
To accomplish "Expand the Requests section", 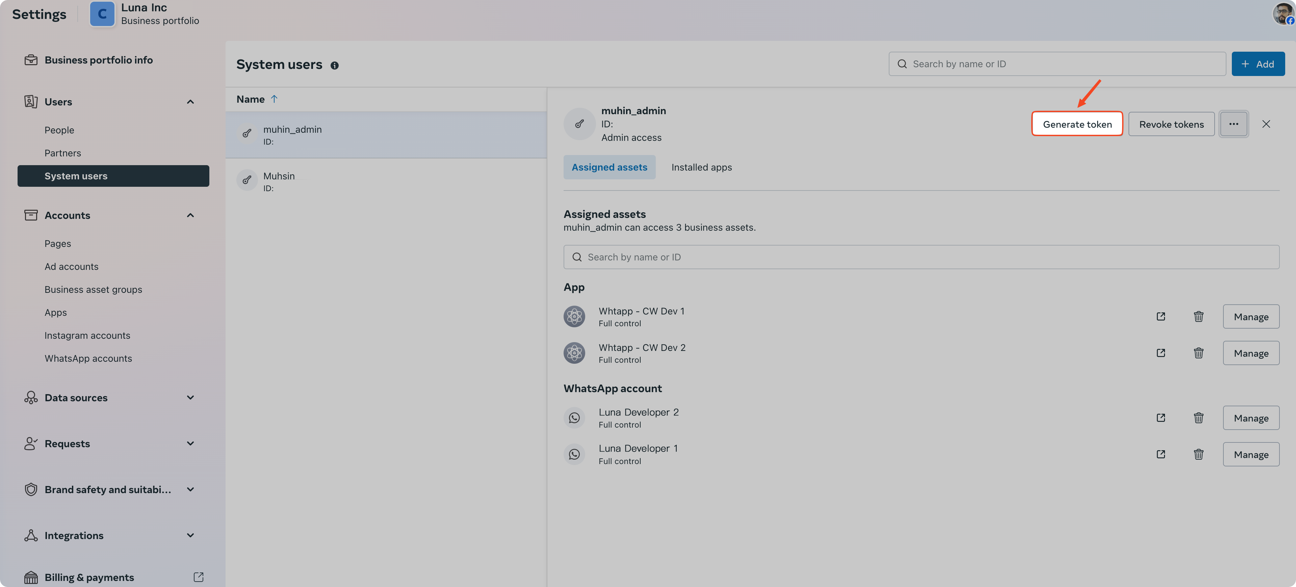I will 190,444.
